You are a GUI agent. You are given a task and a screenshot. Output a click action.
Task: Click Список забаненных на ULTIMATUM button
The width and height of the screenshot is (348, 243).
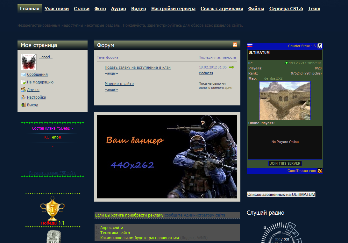(x=281, y=194)
